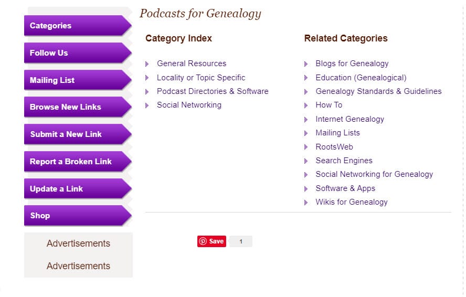Click arrow bullet next to RootsWeb

pyautogui.click(x=306, y=147)
